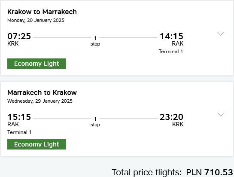Viewport: 234px width, 177px height.
Task: Click the RAK Terminal 1 arrival label
Action: point(171,52)
